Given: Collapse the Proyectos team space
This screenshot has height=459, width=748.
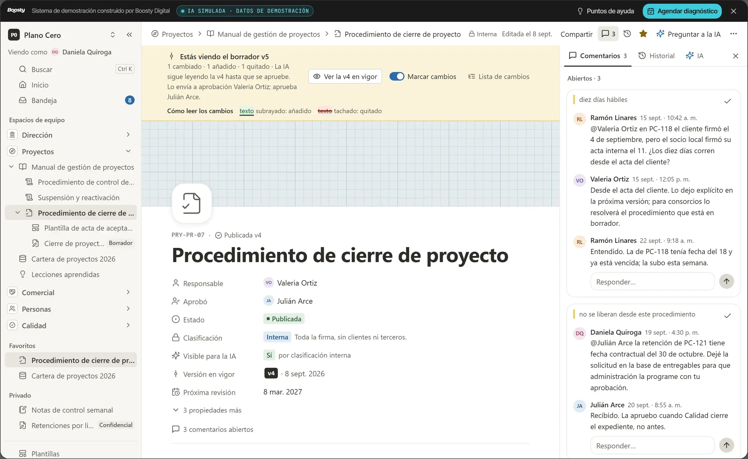Looking at the screenshot, I should [128, 151].
